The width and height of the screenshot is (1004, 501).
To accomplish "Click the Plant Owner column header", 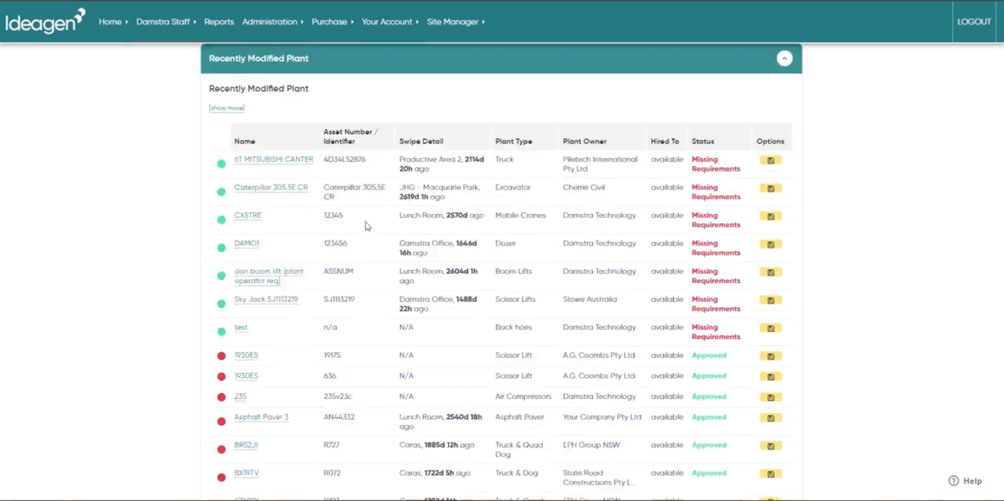I will [x=584, y=141].
